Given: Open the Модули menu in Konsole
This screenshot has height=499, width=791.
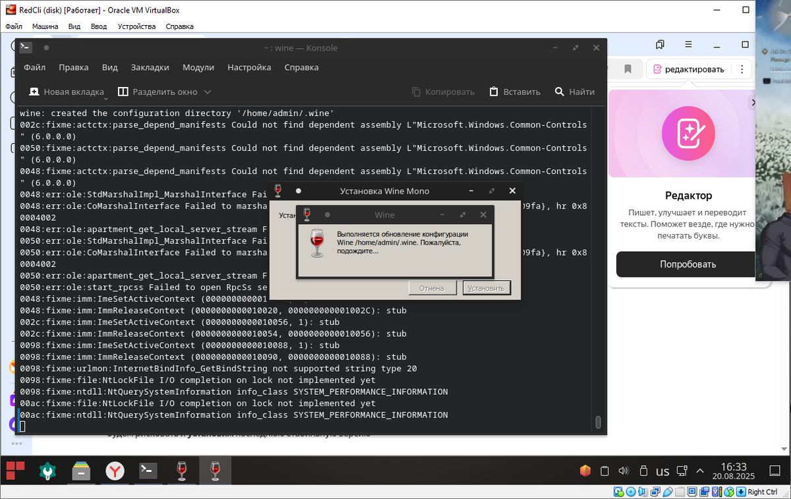Looking at the screenshot, I should point(198,67).
